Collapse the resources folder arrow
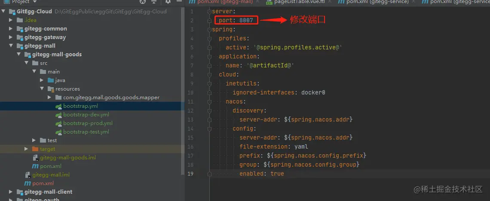The image size is (490, 201). tap(42, 88)
